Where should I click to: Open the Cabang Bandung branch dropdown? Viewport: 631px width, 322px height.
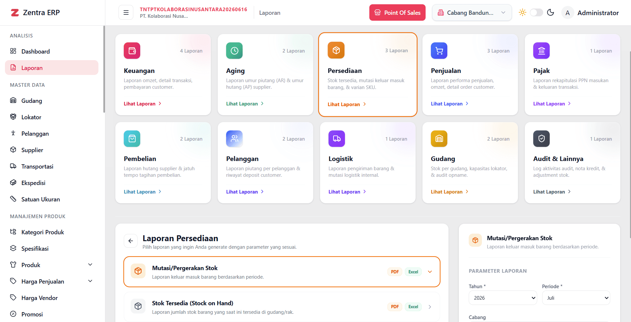click(x=472, y=12)
